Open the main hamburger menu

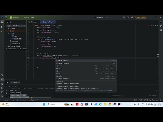(6, 18)
